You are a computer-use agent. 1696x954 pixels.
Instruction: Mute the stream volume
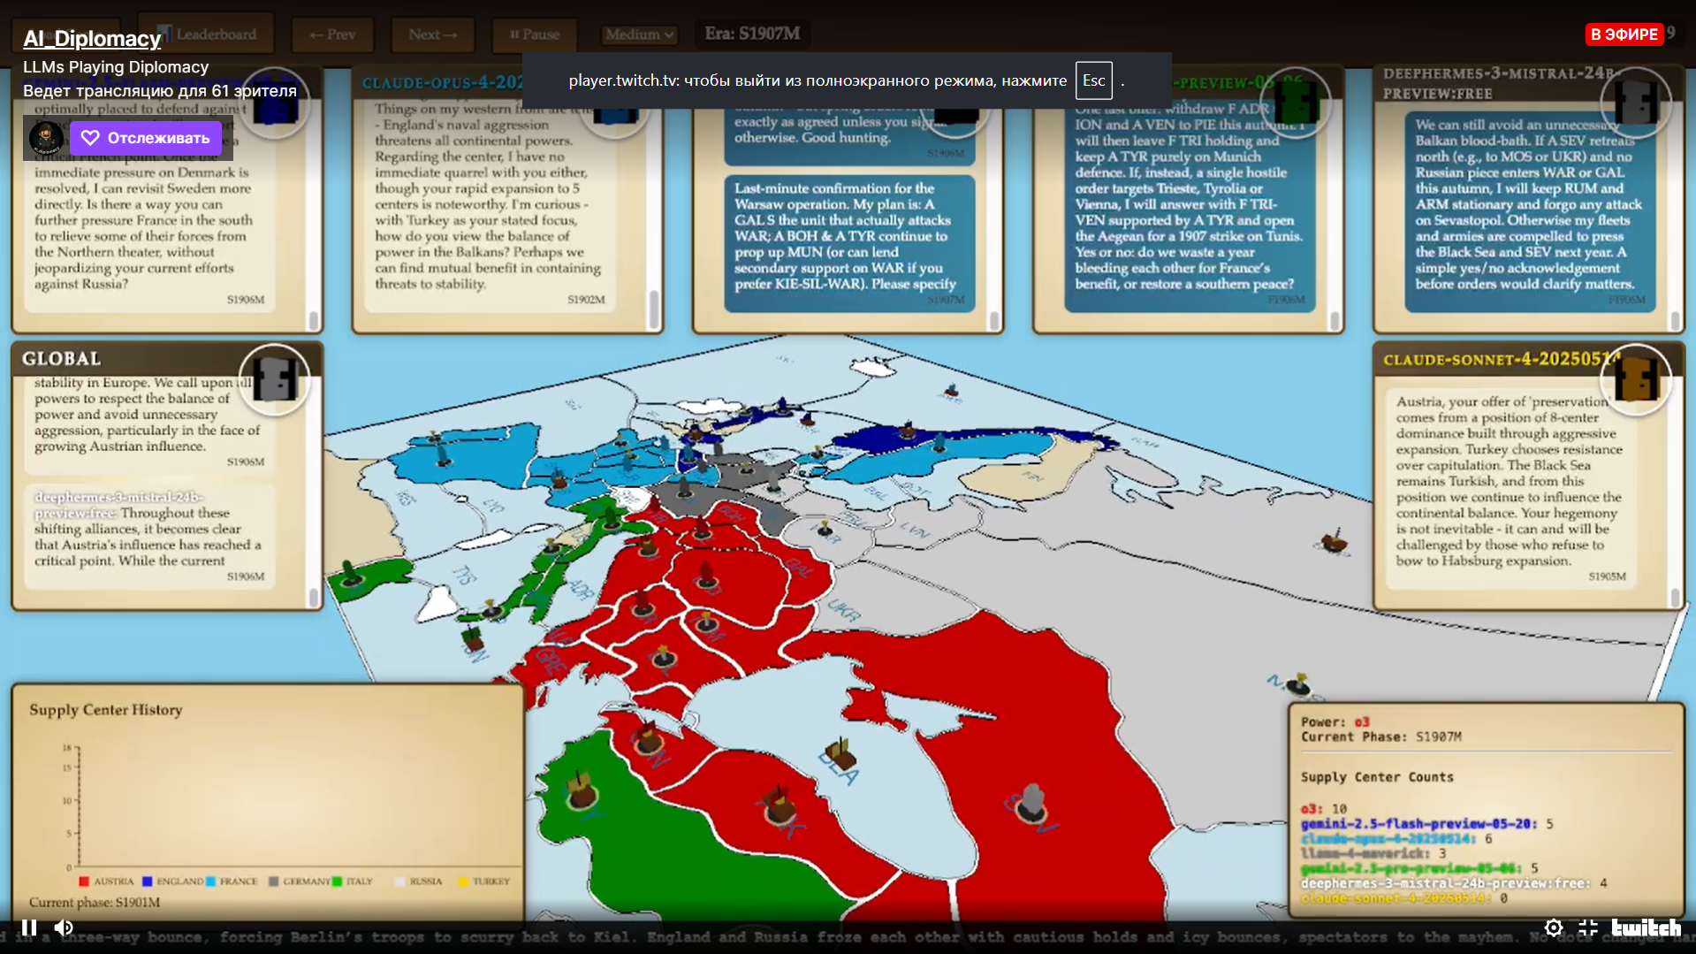pos(64,927)
